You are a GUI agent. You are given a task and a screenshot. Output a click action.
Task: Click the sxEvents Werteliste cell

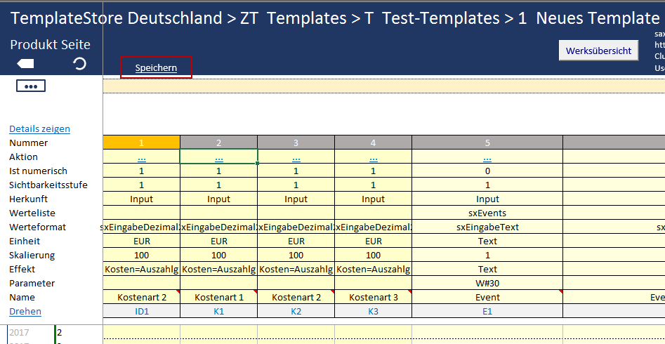pyautogui.click(x=487, y=213)
